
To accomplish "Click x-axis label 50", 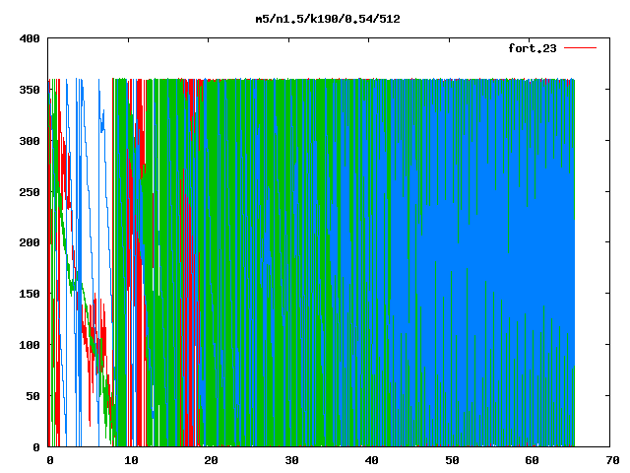I will click(x=452, y=460).
